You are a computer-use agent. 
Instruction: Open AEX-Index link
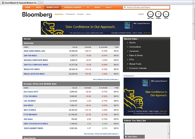pyautogui.click(x=28, y=119)
